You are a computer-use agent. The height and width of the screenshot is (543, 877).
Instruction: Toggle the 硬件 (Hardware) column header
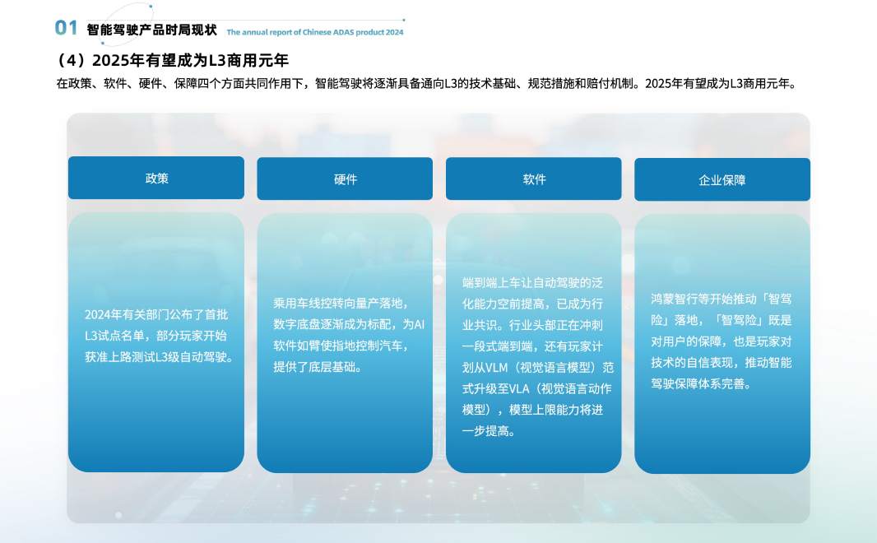point(345,179)
